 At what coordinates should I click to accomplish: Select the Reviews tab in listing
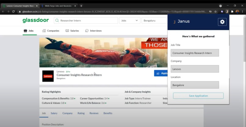94,113
